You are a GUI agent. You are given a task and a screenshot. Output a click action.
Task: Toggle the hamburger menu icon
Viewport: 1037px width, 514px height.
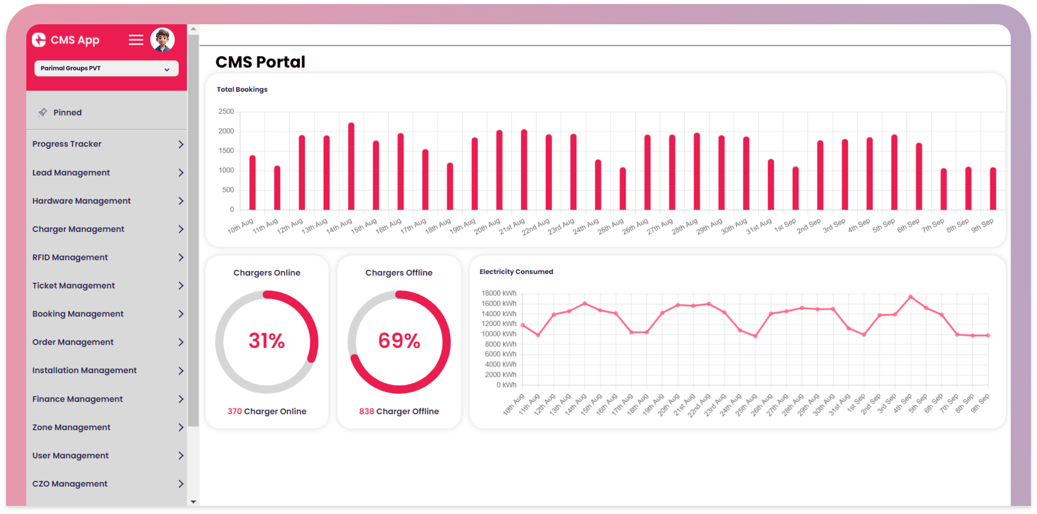click(x=136, y=40)
